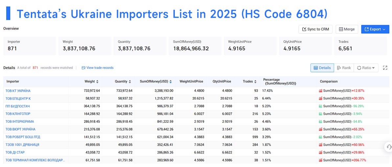The height and width of the screenshot is (167, 392).
Task: Click the QtyUnitPrice column header
Action: (x=222, y=82)
